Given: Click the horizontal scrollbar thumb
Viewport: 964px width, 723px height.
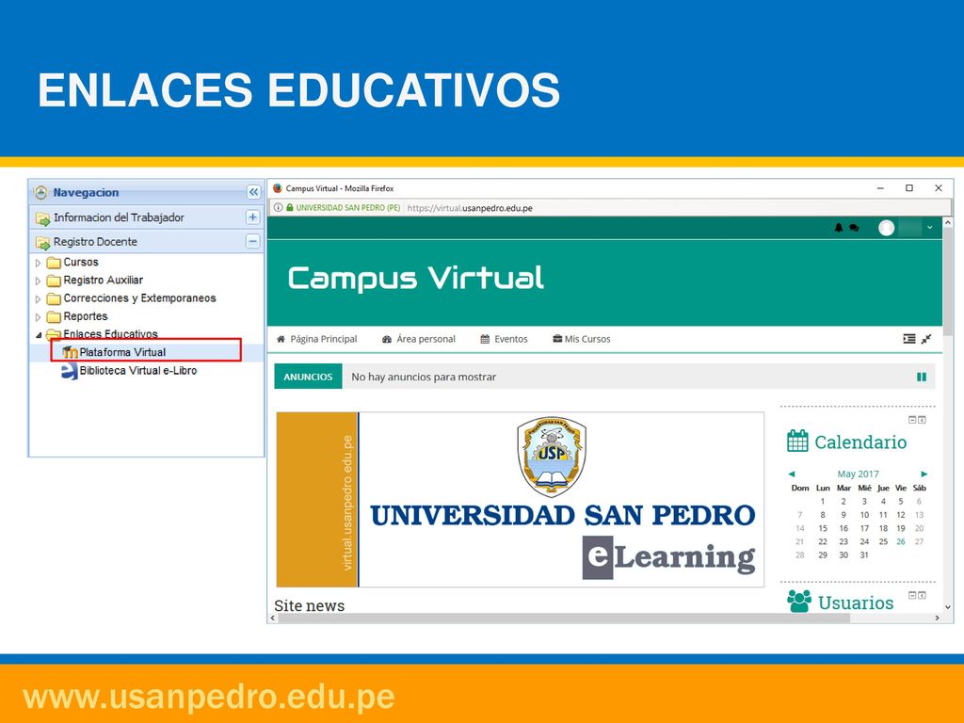Looking at the screenshot, I should (565, 618).
